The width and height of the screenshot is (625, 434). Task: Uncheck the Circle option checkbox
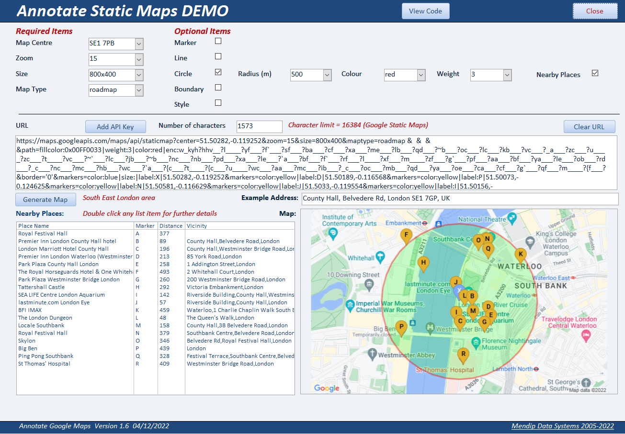(x=218, y=72)
